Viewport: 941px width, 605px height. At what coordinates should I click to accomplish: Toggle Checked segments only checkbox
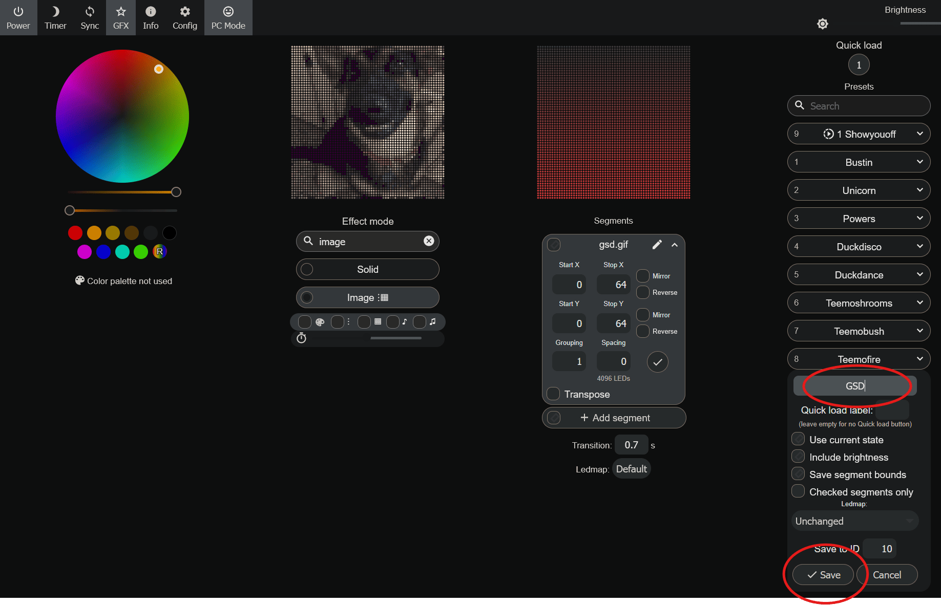click(798, 491)
